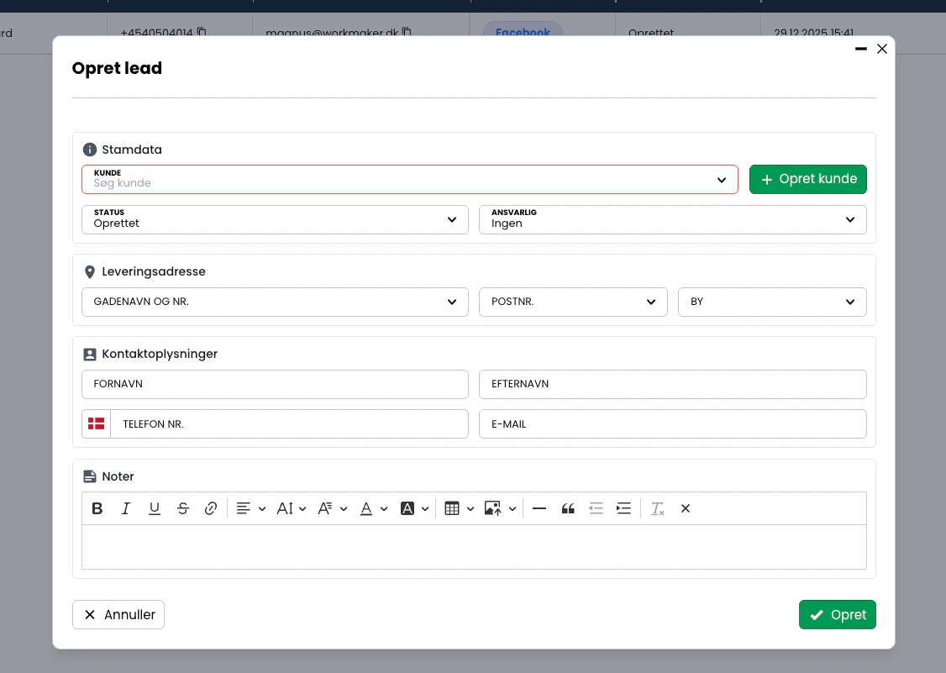The width and height of the screenshot is (946, 673).
Task: Click the Opret lead heading
Action: point(117,68)
